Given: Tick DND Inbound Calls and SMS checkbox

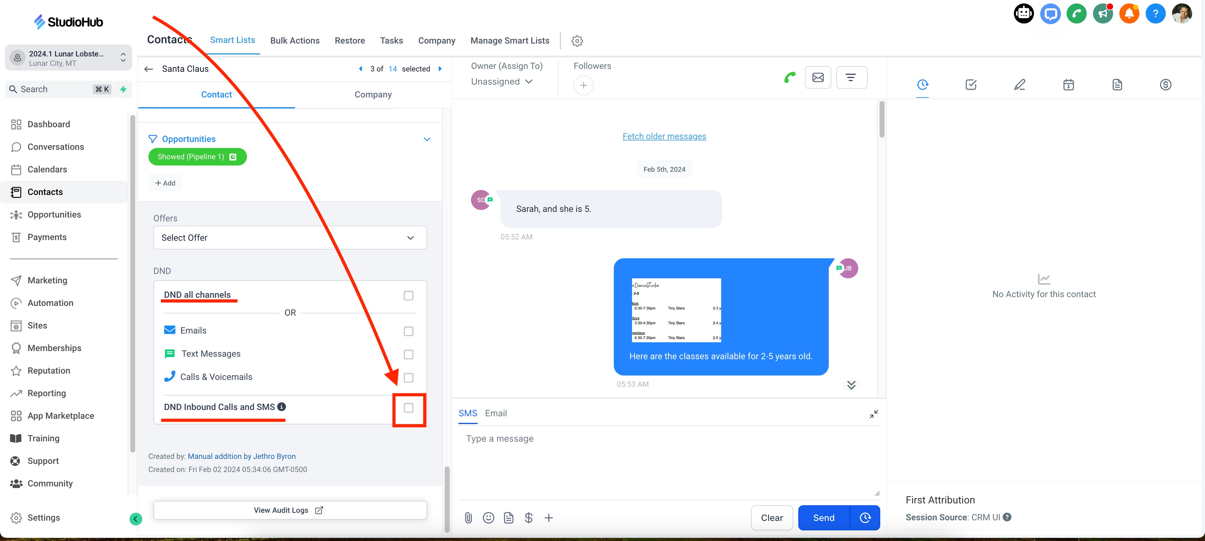Looking at the screenshot, I should click(x=408, y=407).
